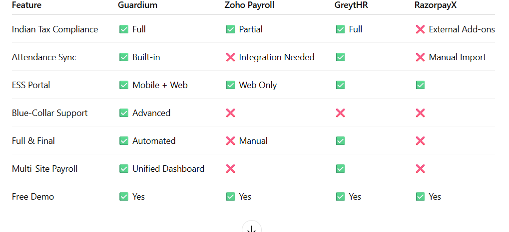Click the red X beside 'Integration Needed'
This screenshot has height=232, width=509.
(x=230, y=57)
